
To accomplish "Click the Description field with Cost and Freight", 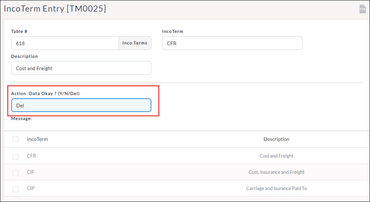I will click(81, 68).
